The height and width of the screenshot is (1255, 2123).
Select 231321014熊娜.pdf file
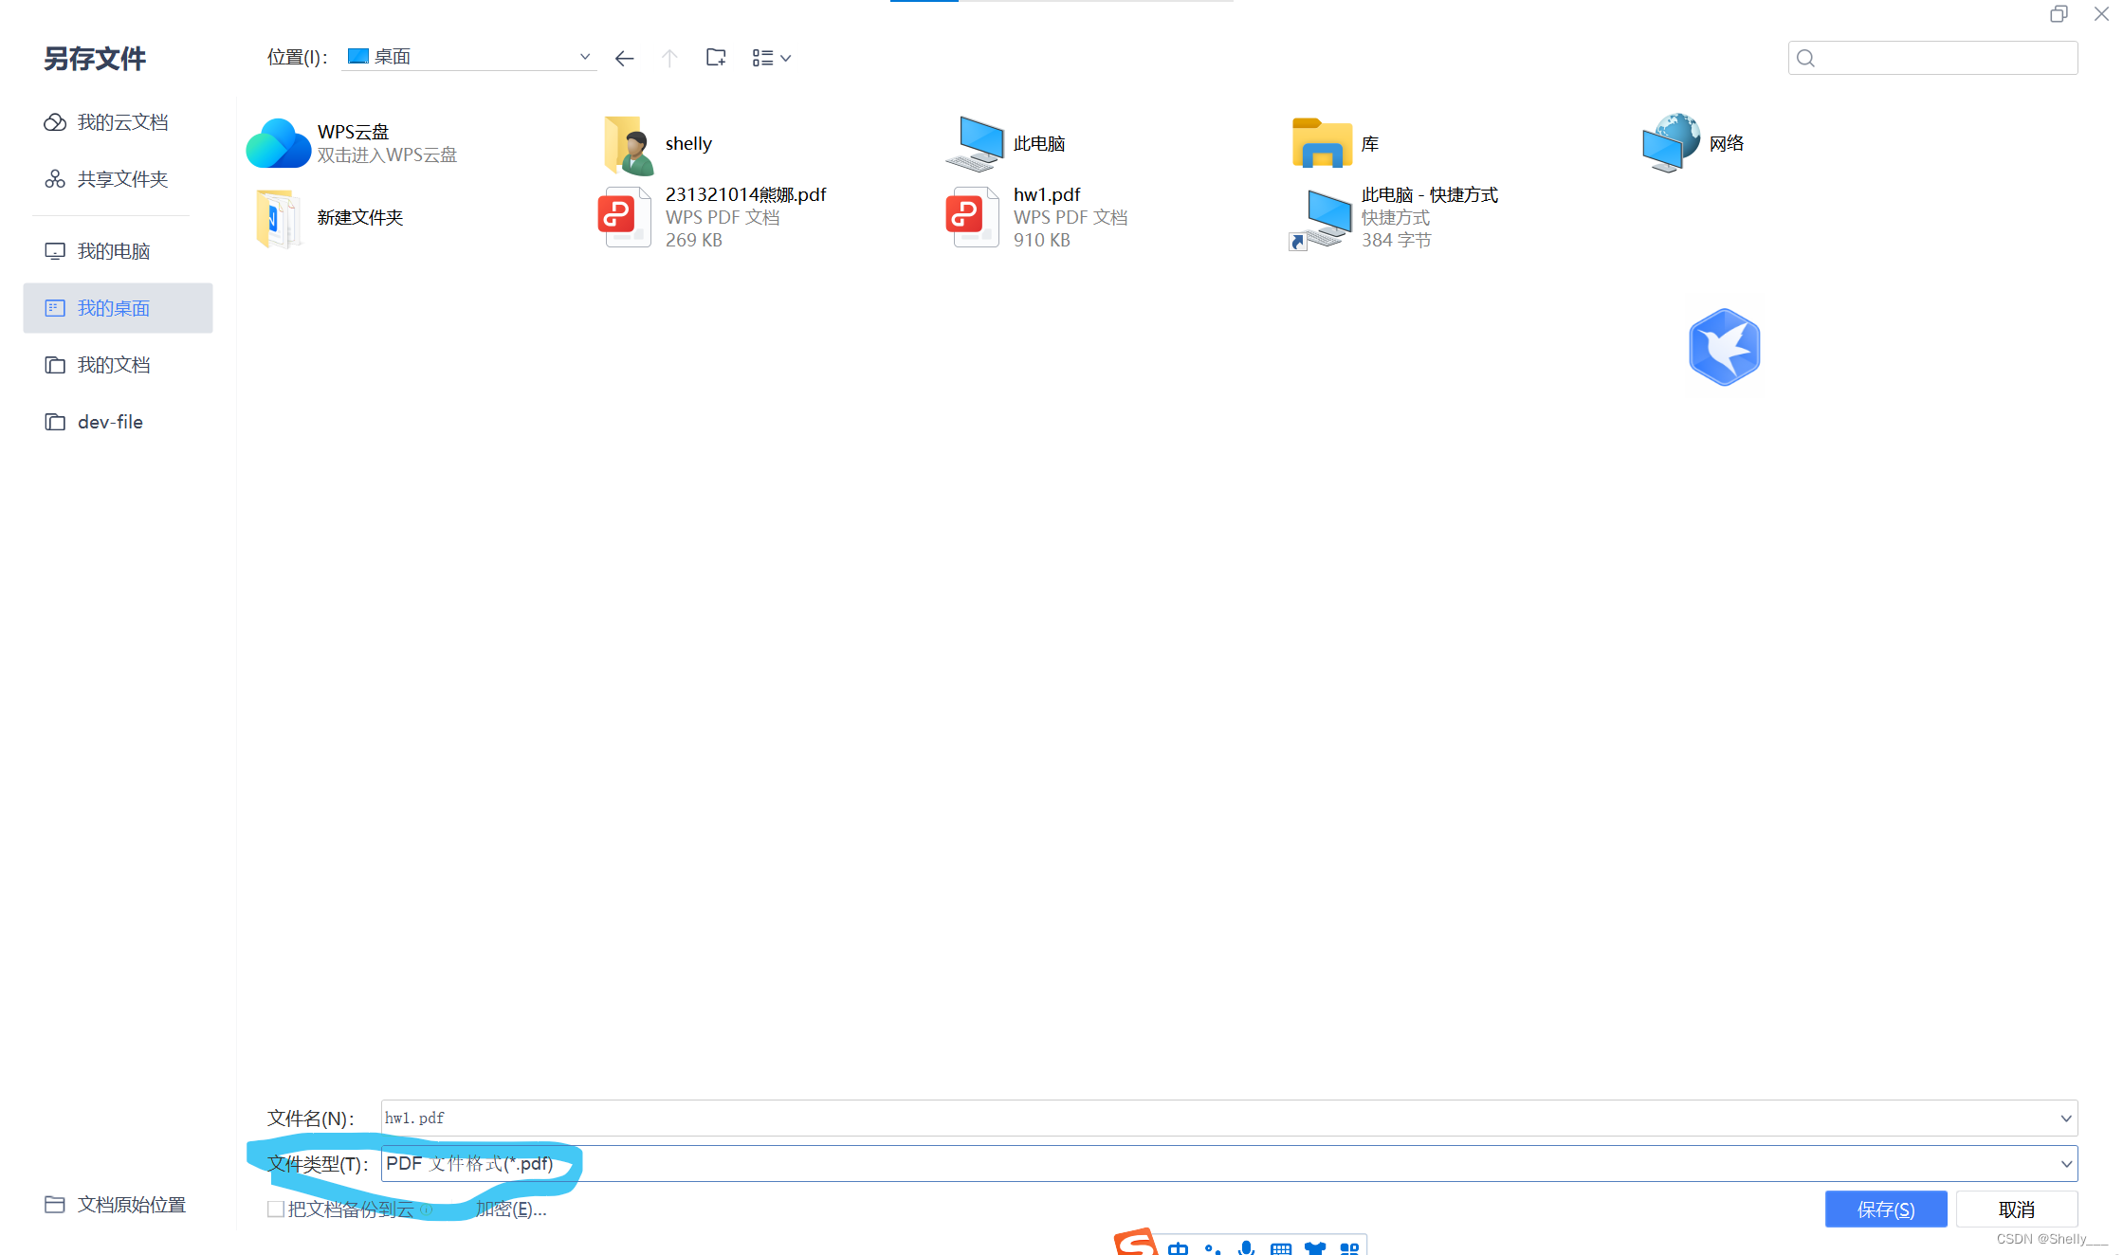tap(744, 195)
